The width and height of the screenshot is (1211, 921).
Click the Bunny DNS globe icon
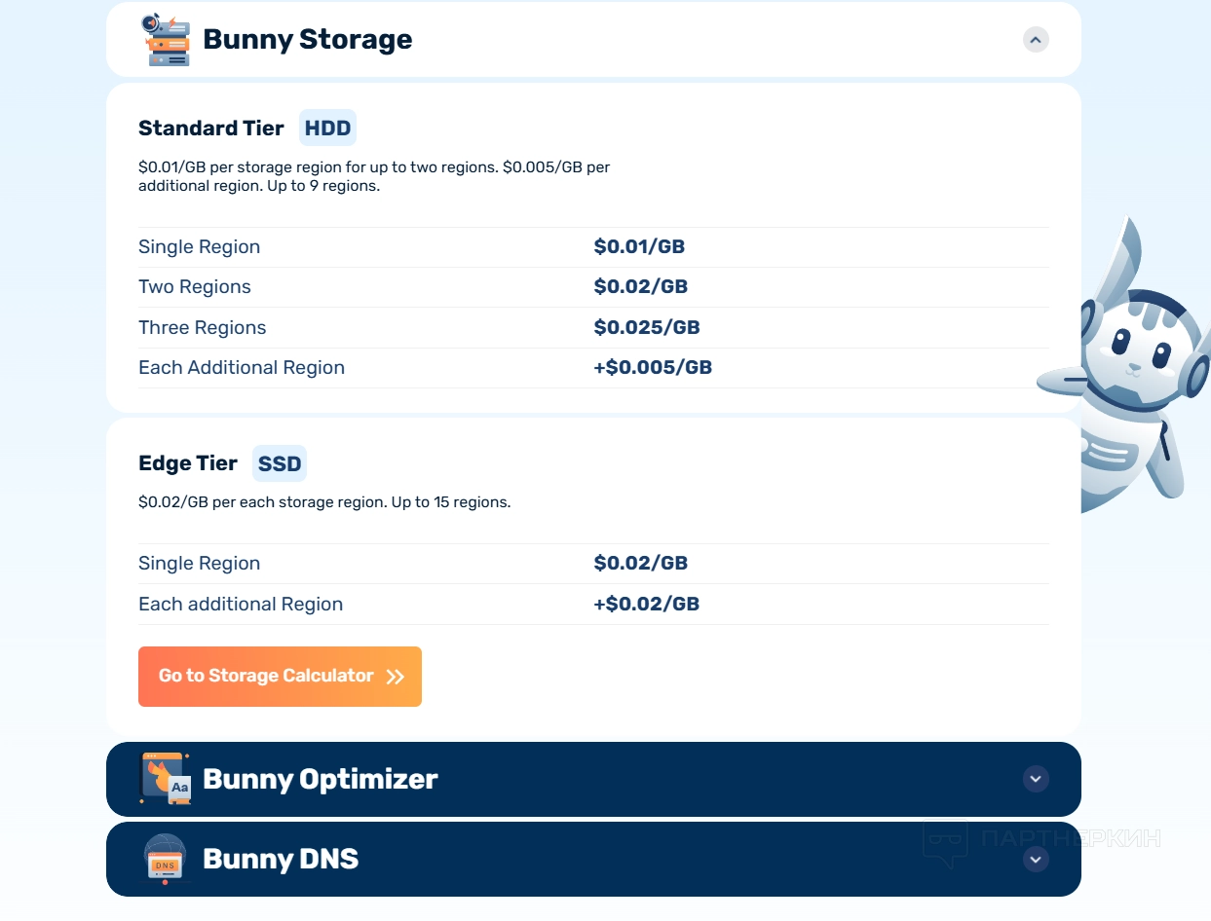point(166,859)
